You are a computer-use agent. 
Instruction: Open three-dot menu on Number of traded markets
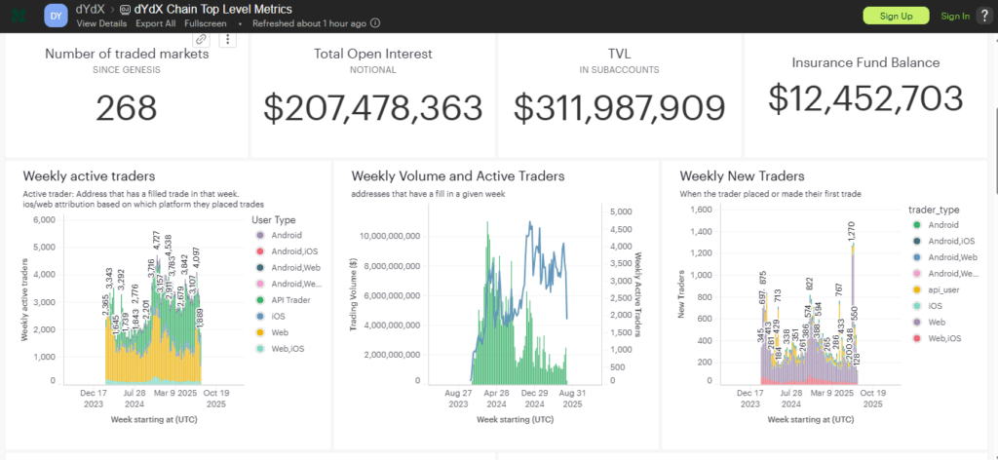[228, 39]
